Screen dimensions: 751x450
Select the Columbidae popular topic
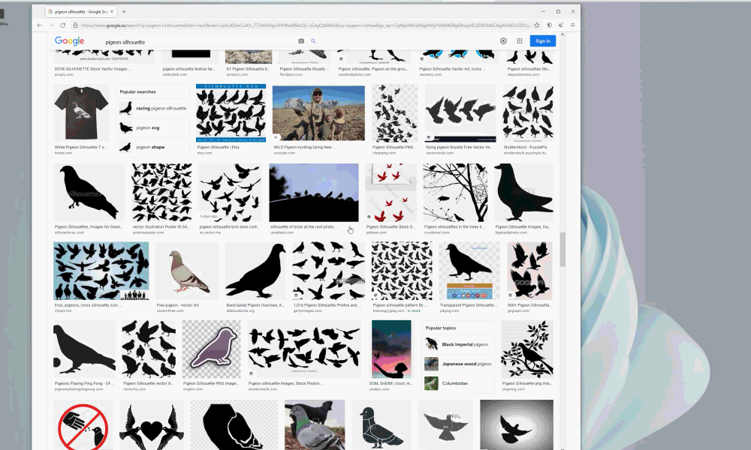click(458, 383)
